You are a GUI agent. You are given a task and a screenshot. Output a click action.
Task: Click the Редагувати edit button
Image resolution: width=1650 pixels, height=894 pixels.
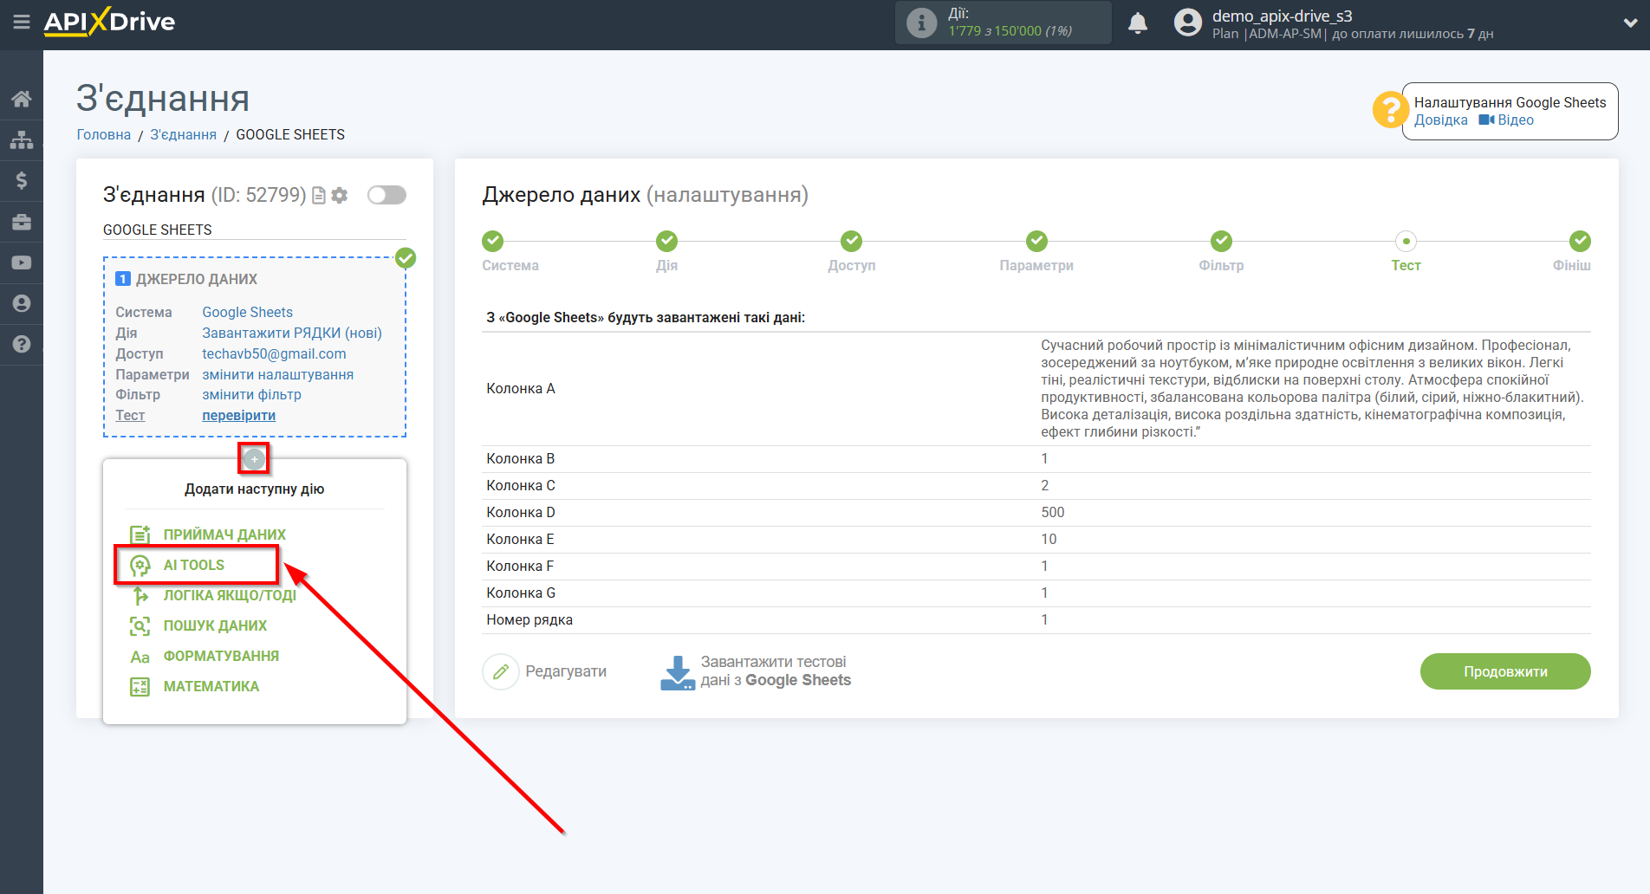(x=546, y=671)
